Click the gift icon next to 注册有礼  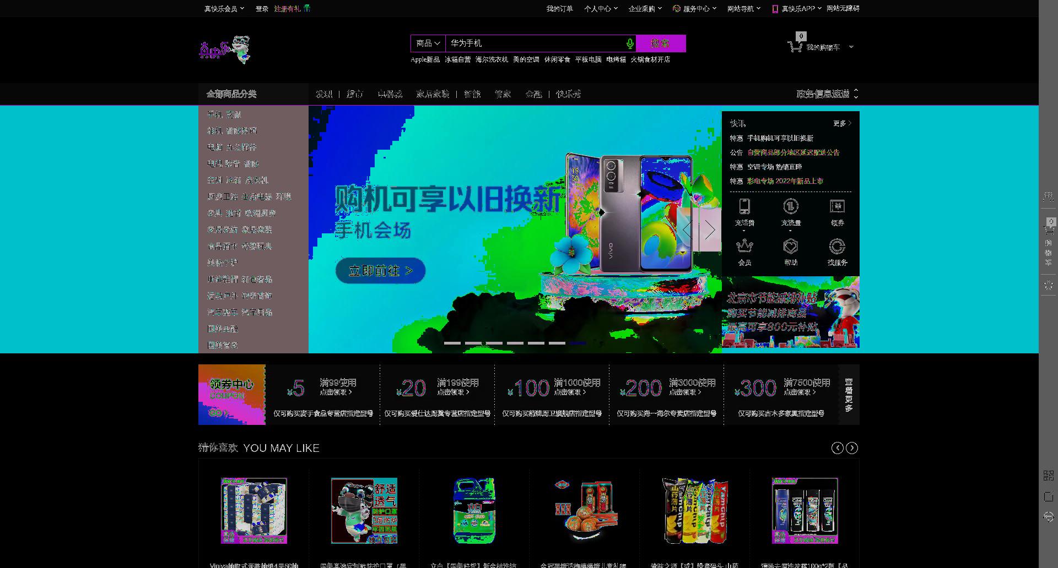[307, 8]
